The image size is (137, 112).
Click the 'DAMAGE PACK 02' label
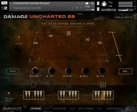tap(124, 17)
